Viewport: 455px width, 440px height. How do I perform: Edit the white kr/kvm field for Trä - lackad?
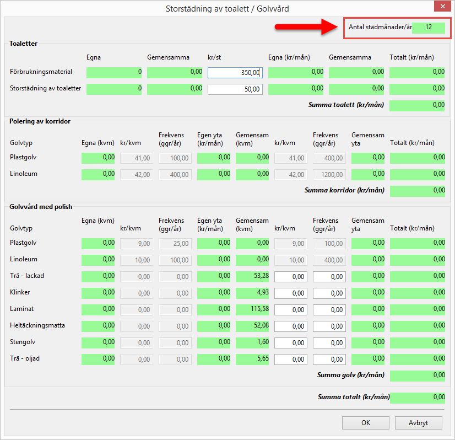click(291, 276)
